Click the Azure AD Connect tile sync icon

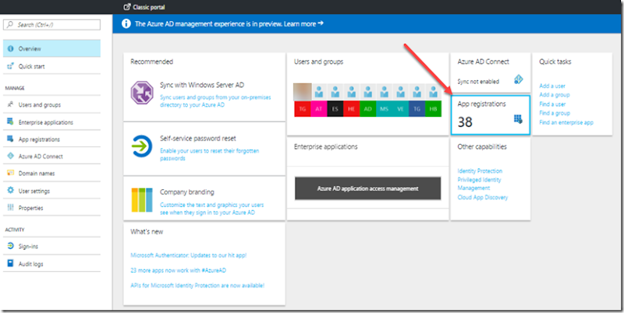click(518, 79)
